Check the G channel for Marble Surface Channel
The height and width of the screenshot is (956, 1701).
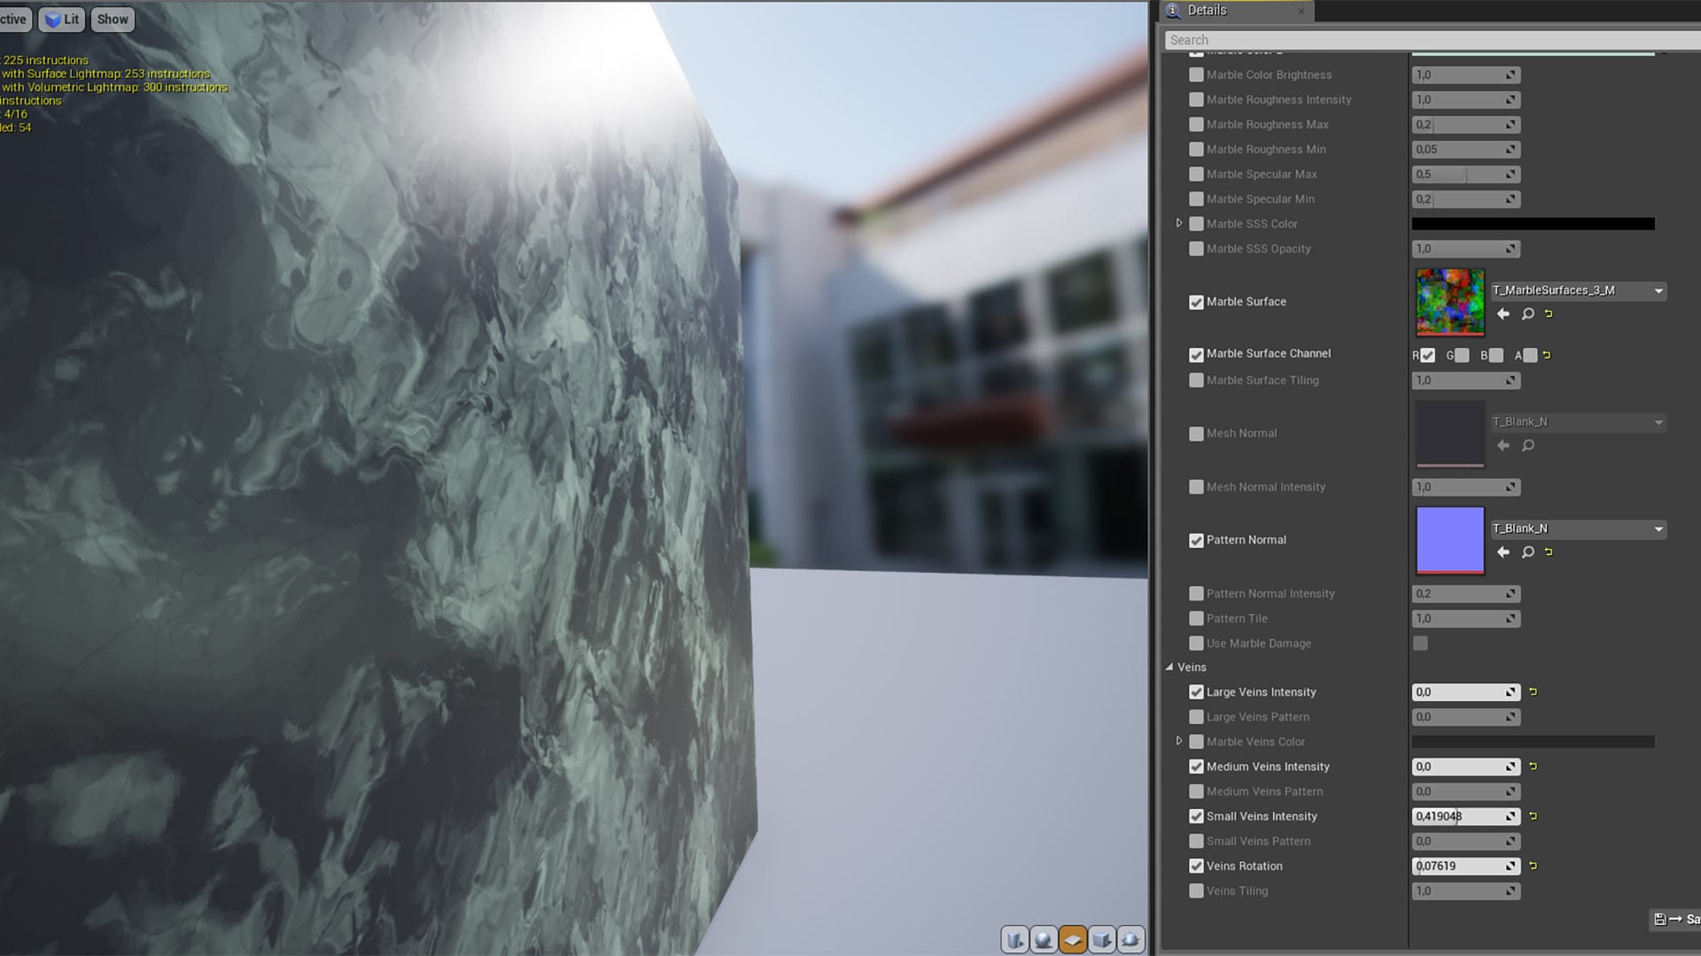pos(1460,355)
